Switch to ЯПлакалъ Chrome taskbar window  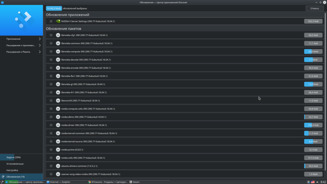point(108,182)
